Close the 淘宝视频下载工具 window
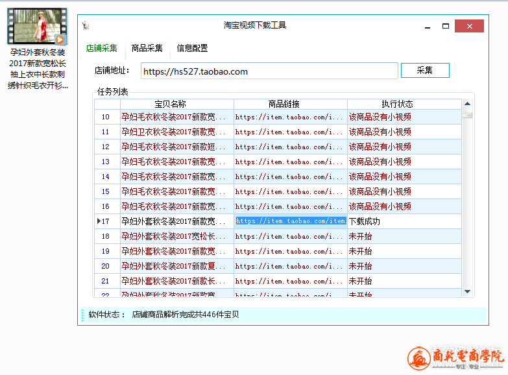This screenshot has height=375, width=508. pyautogui.click(x=470, y=26)
